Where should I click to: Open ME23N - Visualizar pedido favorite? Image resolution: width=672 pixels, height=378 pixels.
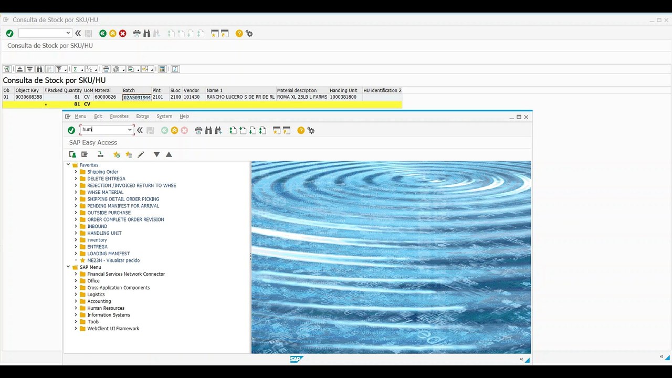pyautogui.click(x=113, y=260)
